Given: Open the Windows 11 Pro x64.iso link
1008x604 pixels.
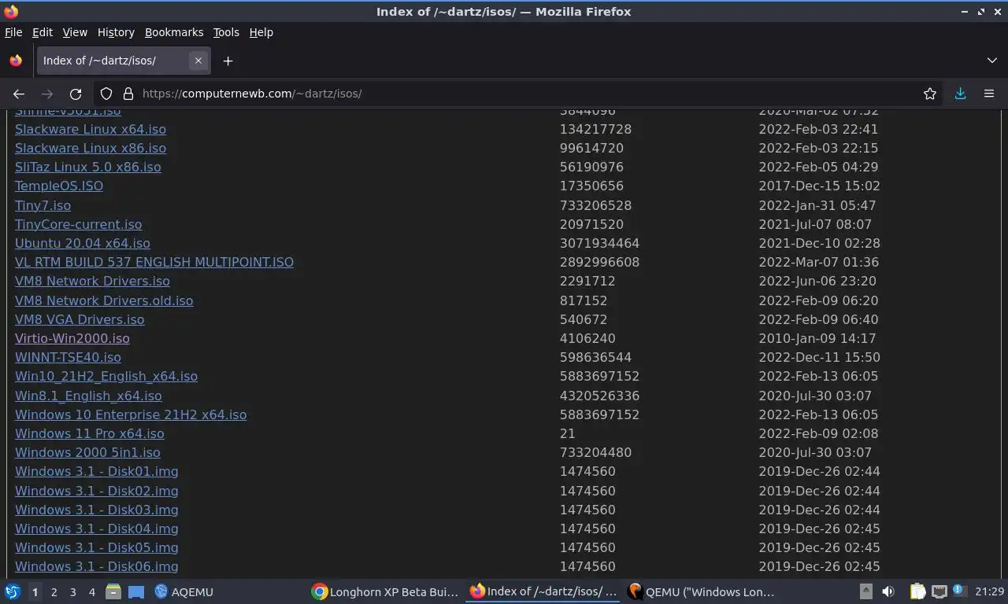Looking at the screenshot, I should click(x=90, y=433).
